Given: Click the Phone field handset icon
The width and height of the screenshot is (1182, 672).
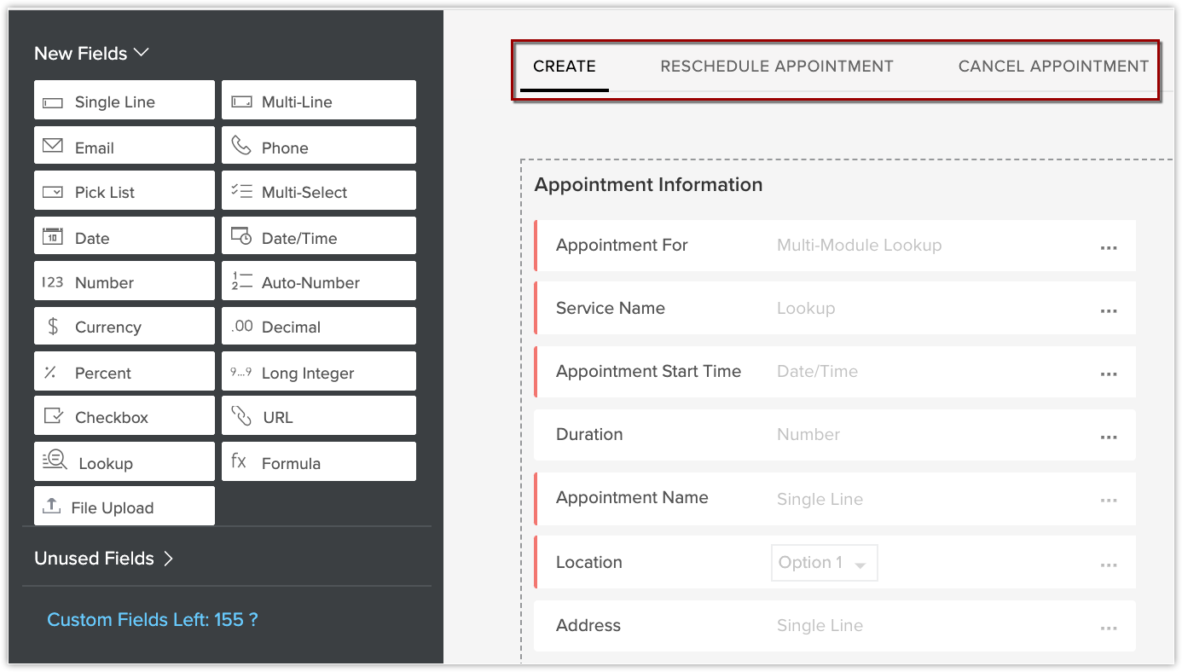Looking at the screenshot, I should click(x=241, y=147).
